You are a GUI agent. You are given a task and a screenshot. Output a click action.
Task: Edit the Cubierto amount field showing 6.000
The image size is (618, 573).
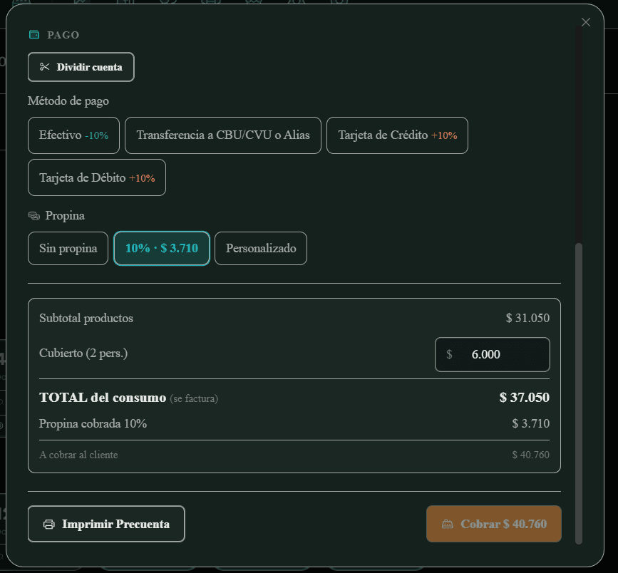[493, 354]
